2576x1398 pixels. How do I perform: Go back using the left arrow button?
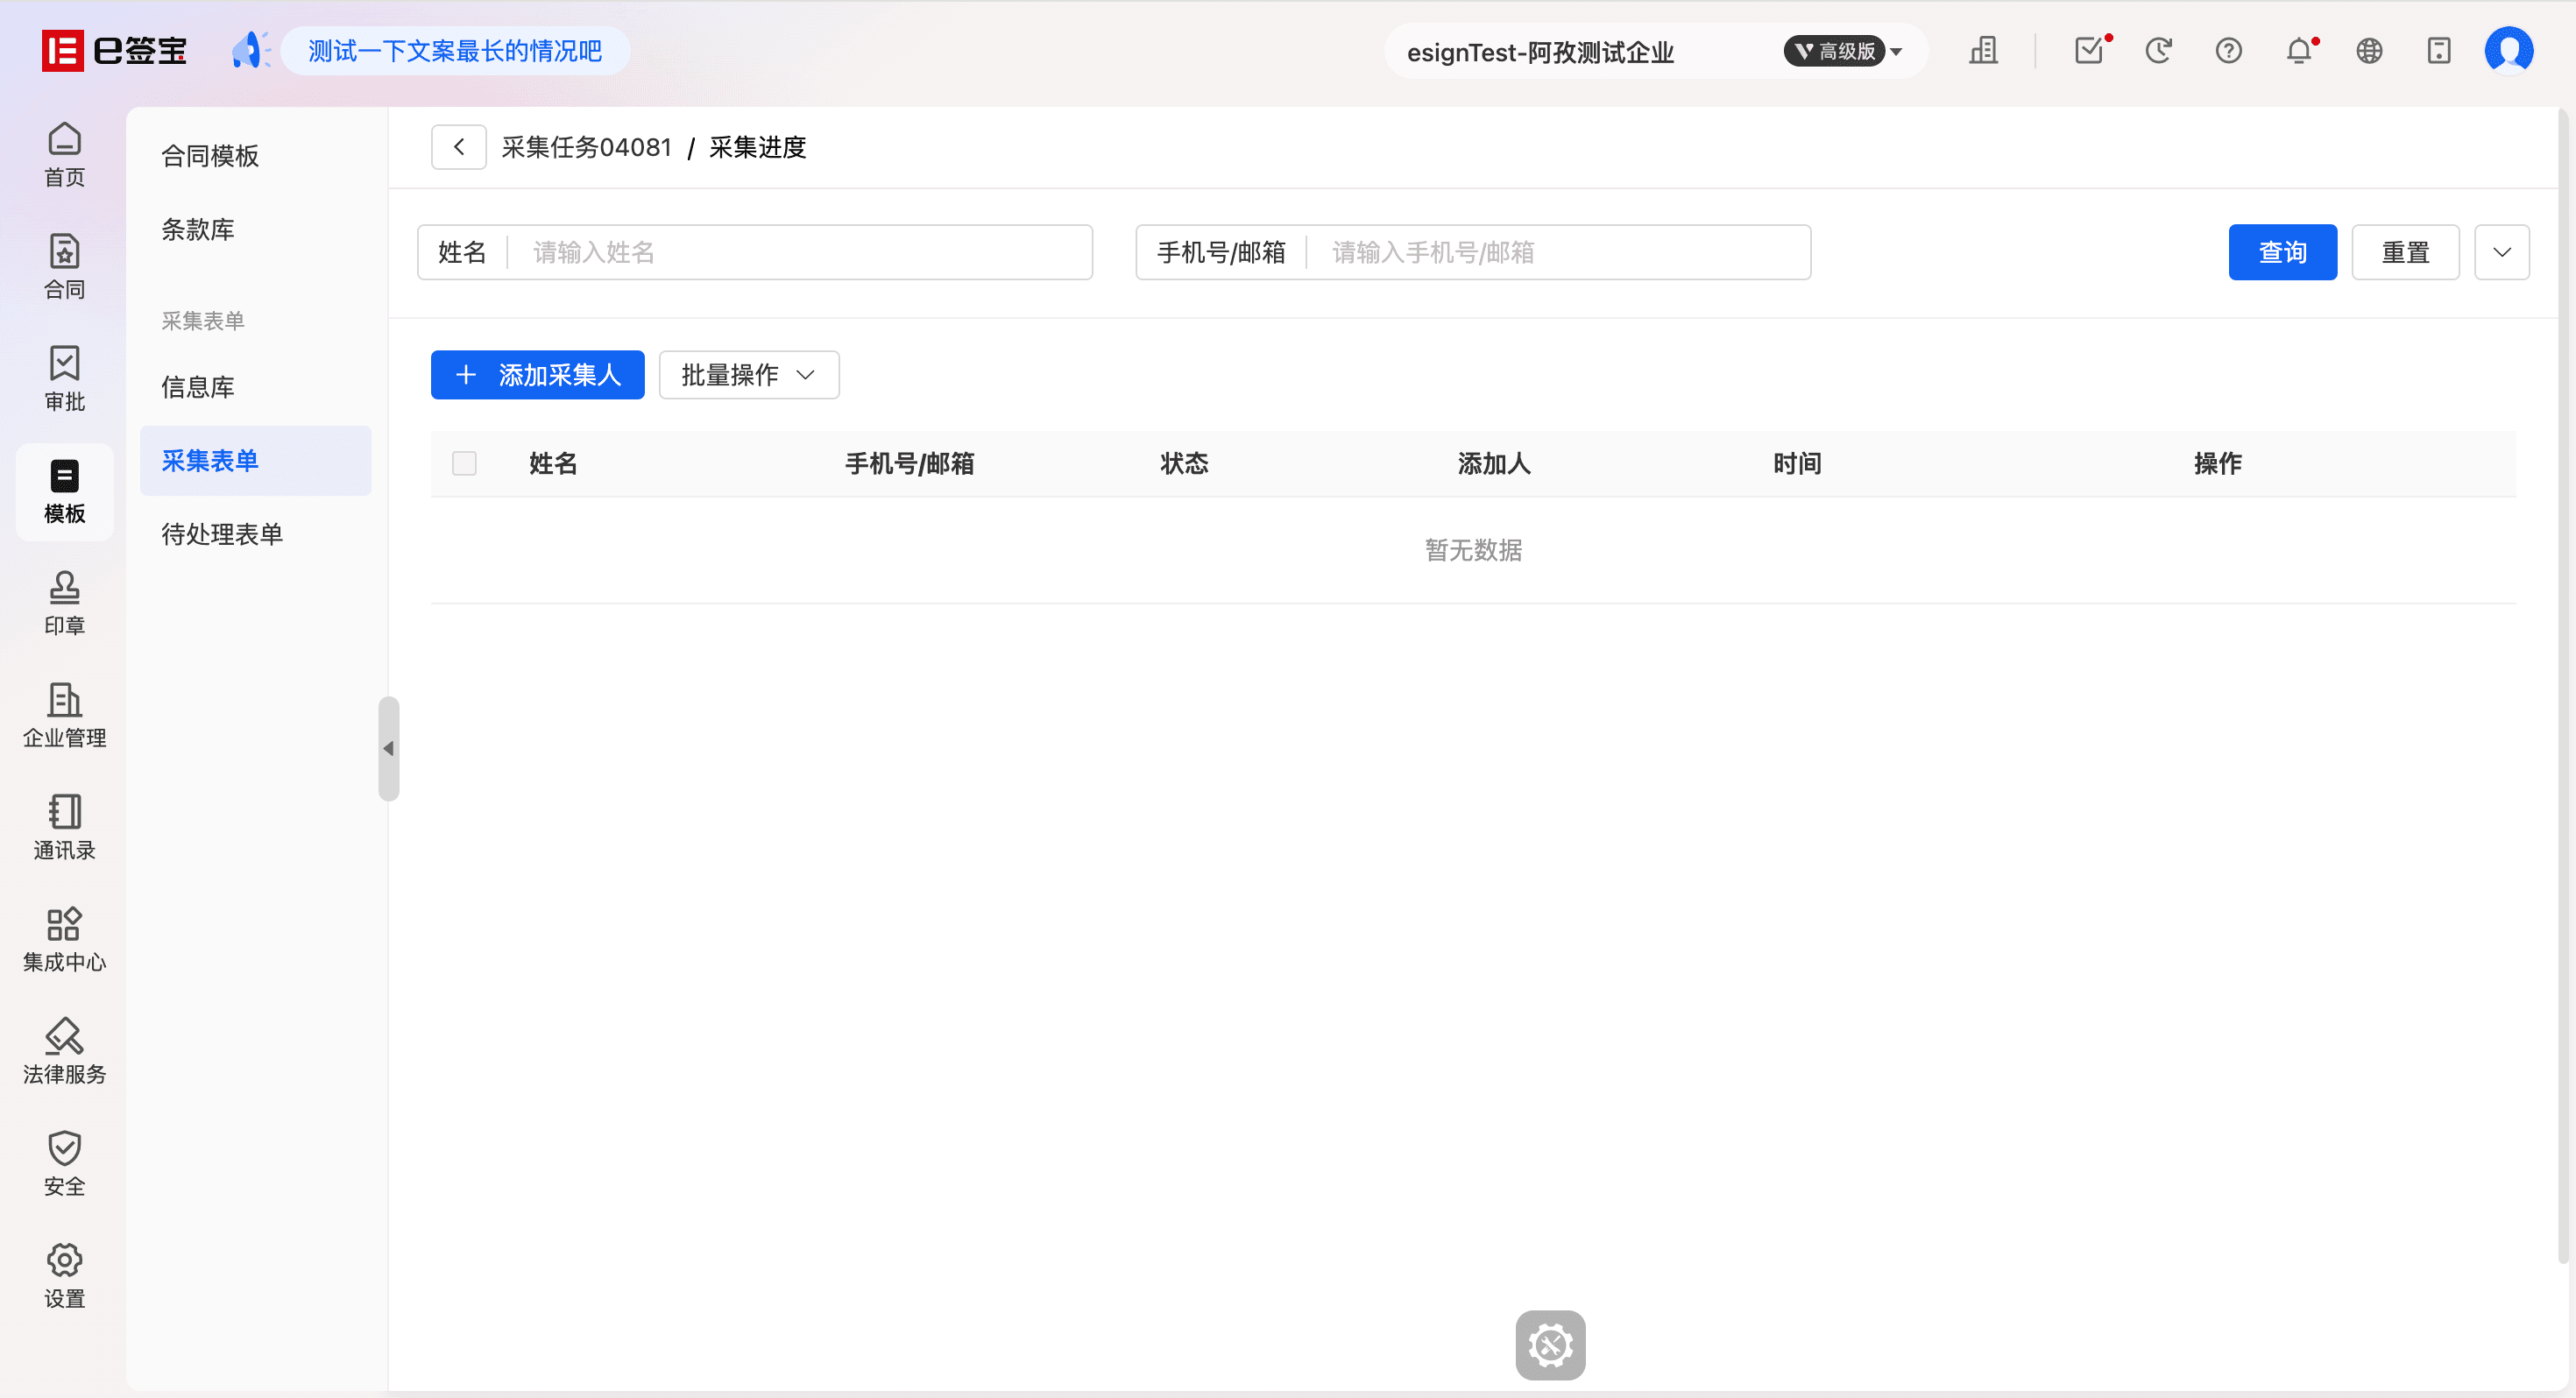(x=459, y=147)
